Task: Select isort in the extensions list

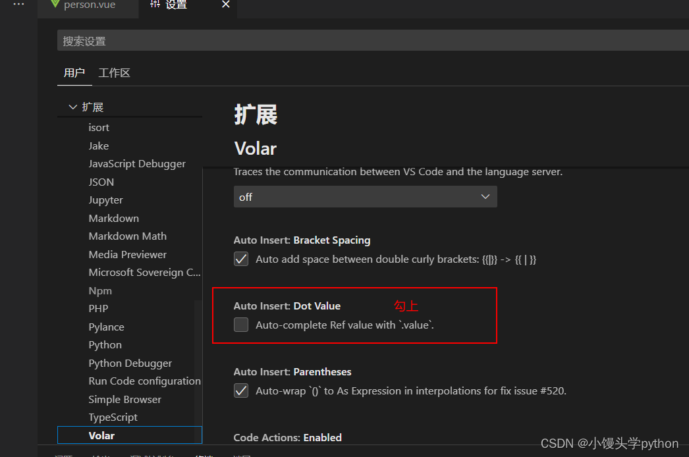Action: pyautogui.click(x=99, y=128)
